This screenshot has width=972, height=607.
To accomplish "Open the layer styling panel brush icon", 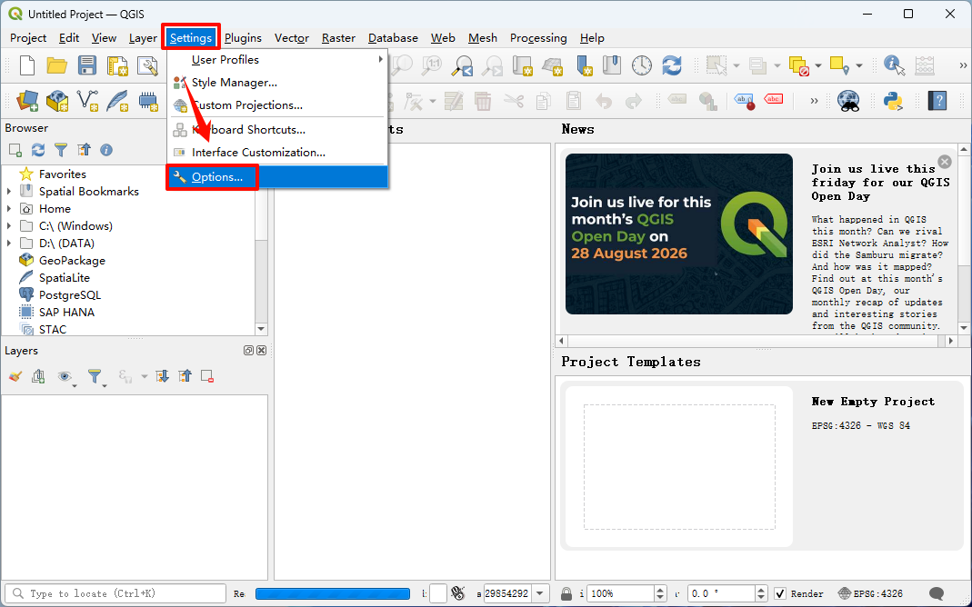I will (15, 376).
